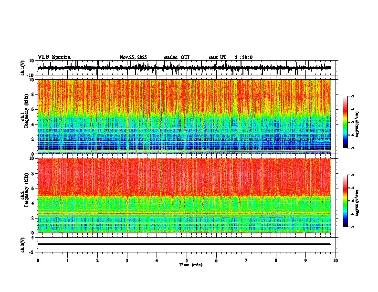This screenshot has width=378, height=292.
Task: Click the 'VLF Spectra' title text
Action: click(x=54, y=57)
